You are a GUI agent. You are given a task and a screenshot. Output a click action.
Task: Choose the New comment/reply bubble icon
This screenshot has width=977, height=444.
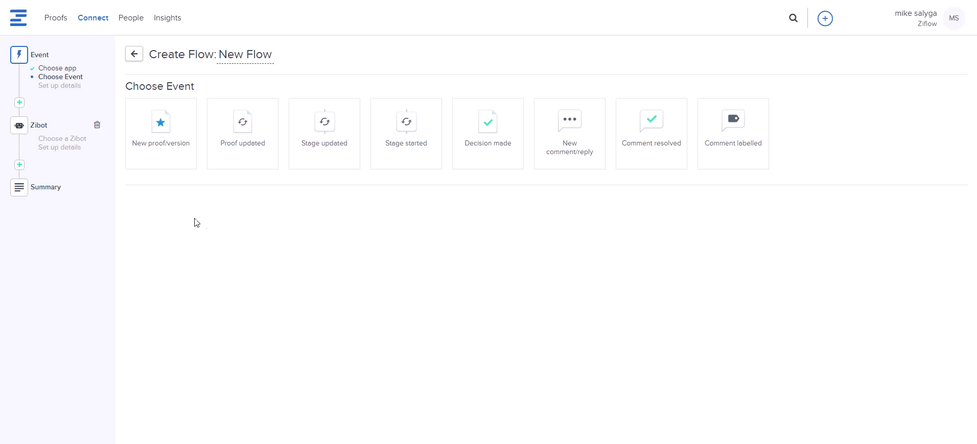coord(570,120)
